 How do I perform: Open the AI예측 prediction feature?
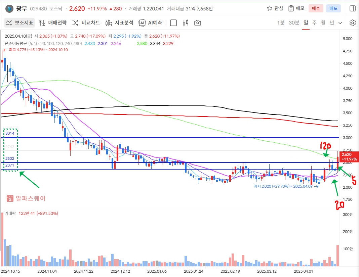(x=151, y=23)
